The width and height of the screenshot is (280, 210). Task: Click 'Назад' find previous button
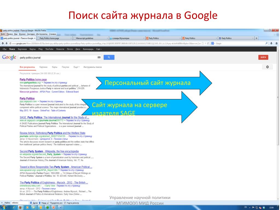(x=42, y=203)
